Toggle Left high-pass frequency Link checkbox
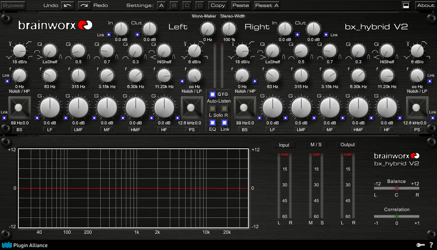437x250 pixels. (x=7, y=81)
